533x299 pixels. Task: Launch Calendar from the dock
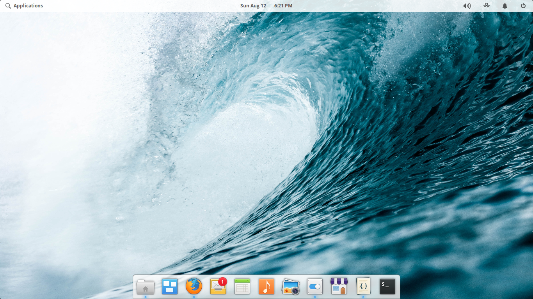242,287
